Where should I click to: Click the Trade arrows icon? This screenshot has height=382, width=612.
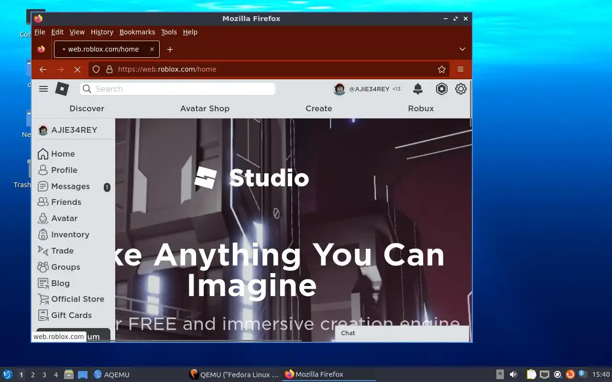[43, 251]
